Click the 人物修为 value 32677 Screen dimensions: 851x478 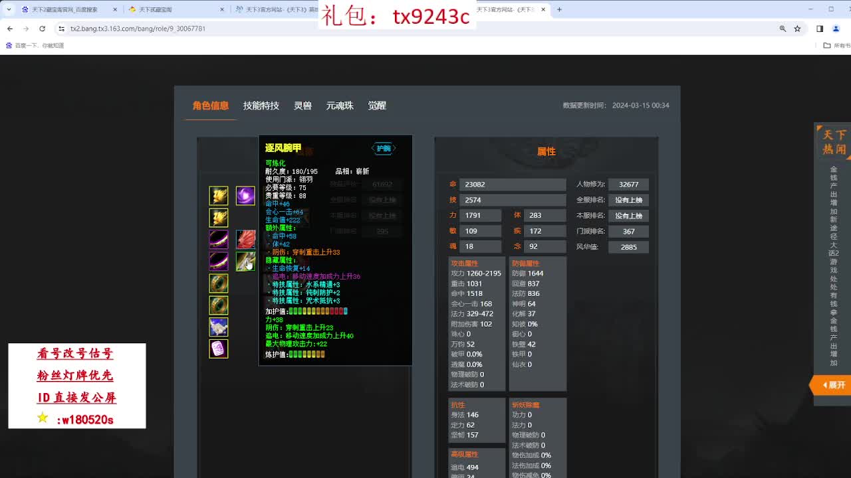coord(628,185)
